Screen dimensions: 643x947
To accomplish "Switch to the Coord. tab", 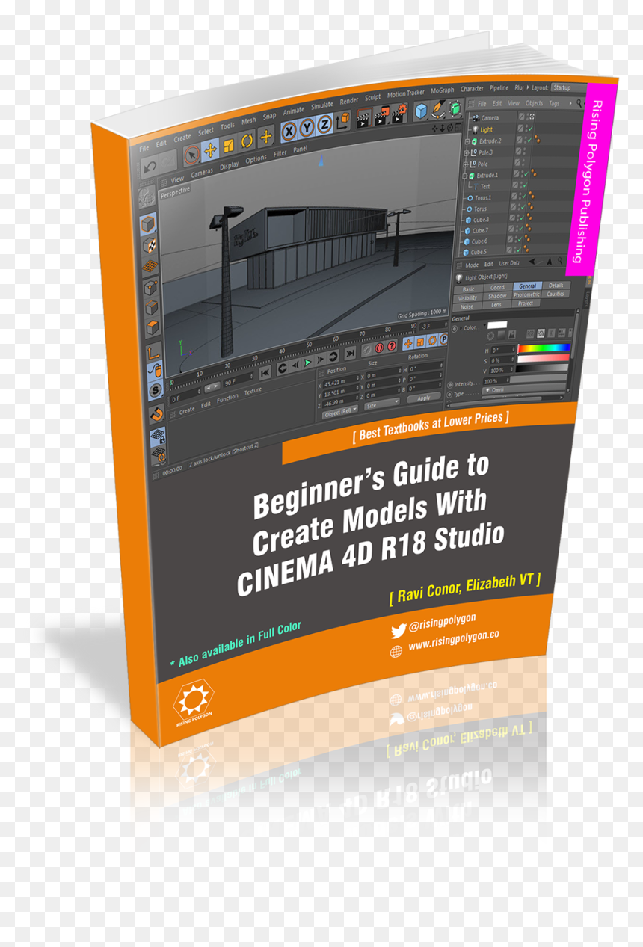I will pyautogui.click(x=498, y=287).
